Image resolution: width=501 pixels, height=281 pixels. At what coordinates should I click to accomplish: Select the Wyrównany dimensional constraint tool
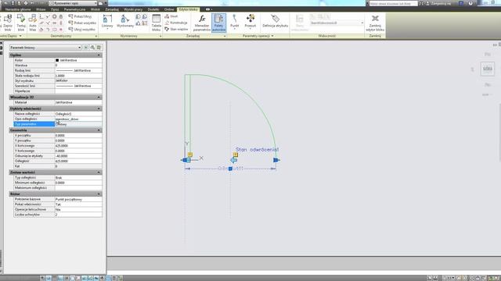(x=125, y=21)
